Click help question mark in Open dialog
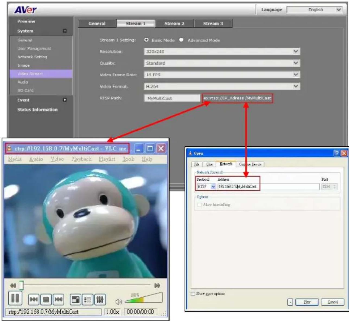The height and width of the screenshot is (321, 349). 337,153
